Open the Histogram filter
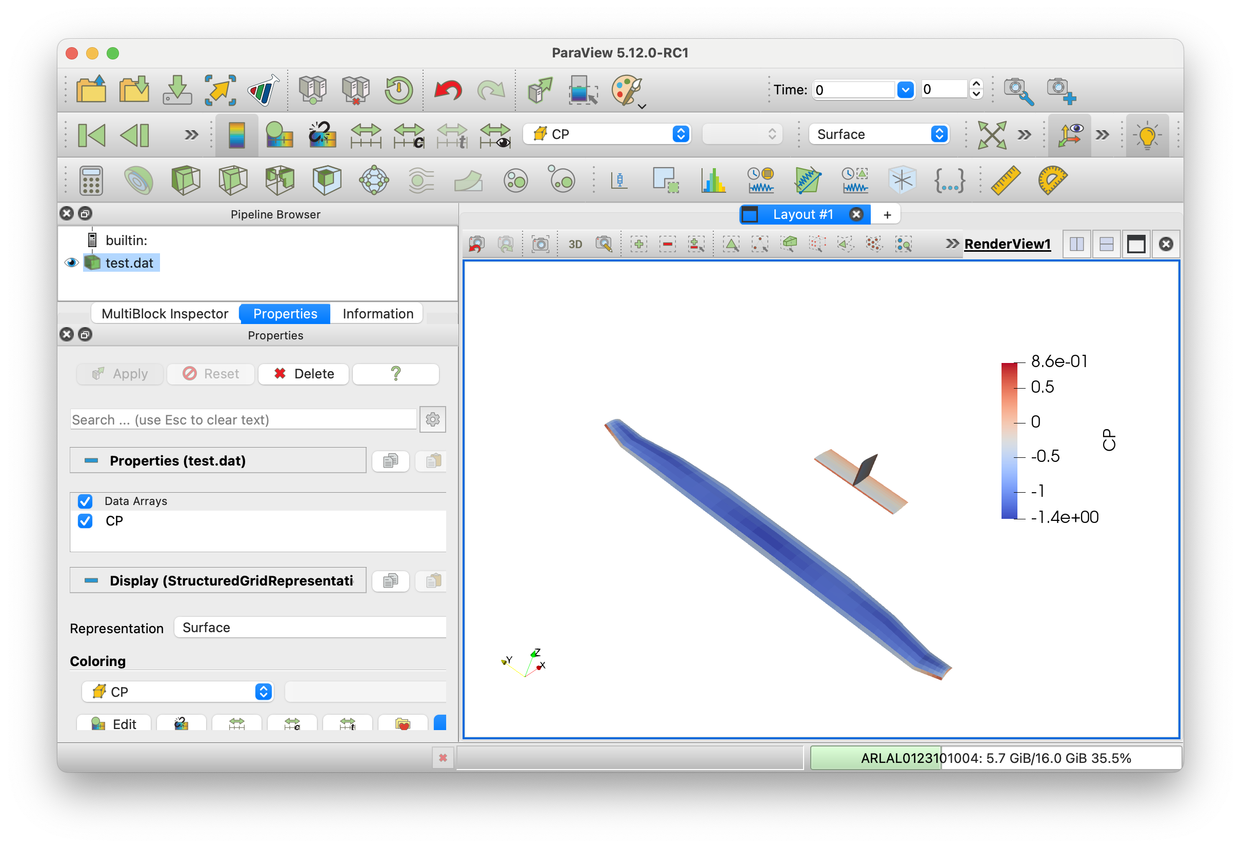 713,180
